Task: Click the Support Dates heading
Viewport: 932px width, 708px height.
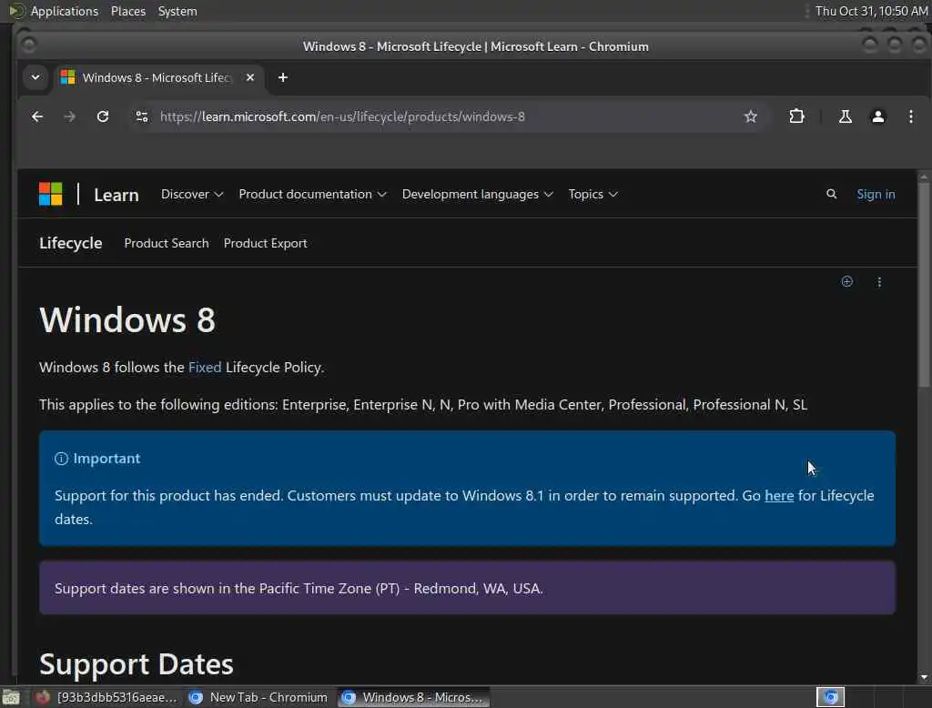Action: coord(137,664)
